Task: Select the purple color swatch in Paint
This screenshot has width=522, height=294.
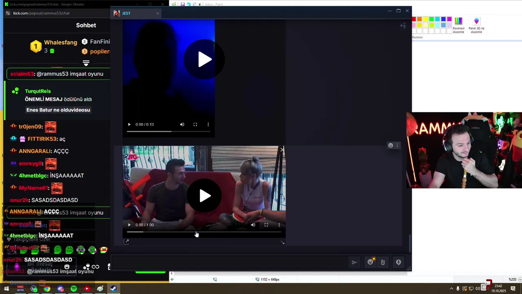Action: tap(449, 19)
